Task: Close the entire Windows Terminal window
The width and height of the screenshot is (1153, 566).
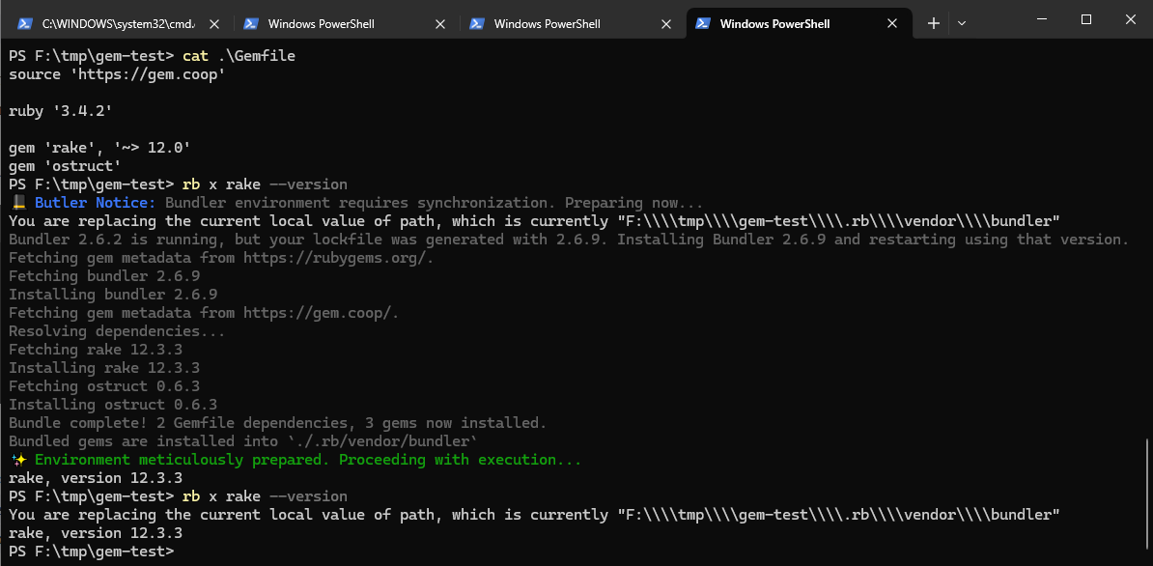Action: coord(1130,19)
